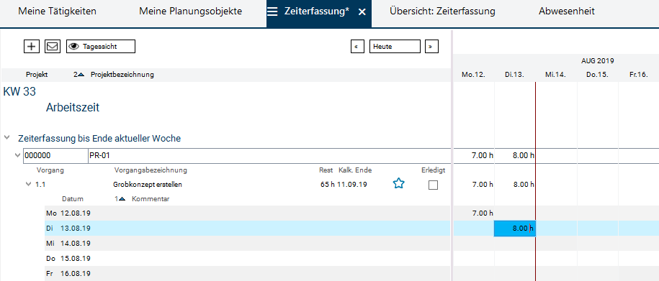Click the Vorgang column header
The height and width of the screenshot is (281, 659).
50,171
